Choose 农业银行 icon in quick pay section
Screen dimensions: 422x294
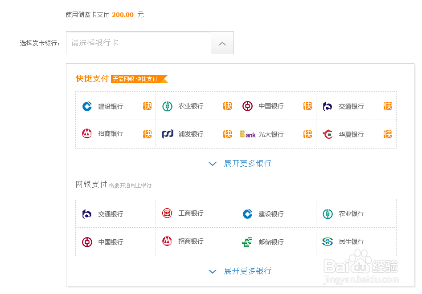click(x=167, y=106)
